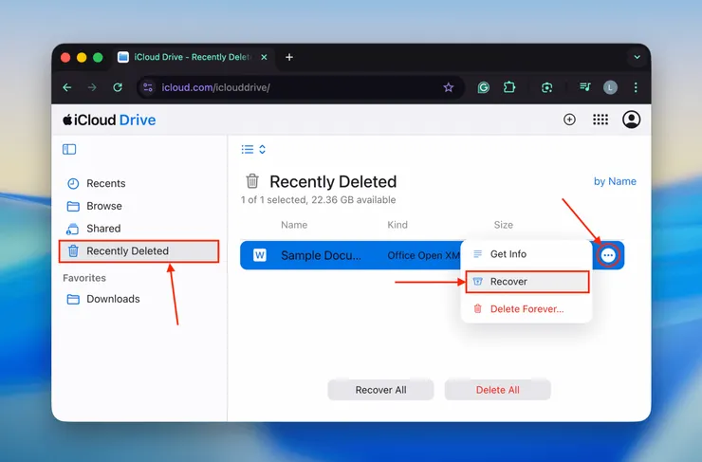
Task: Open the browser extensions puzzle icon
Action: (509, 87)
